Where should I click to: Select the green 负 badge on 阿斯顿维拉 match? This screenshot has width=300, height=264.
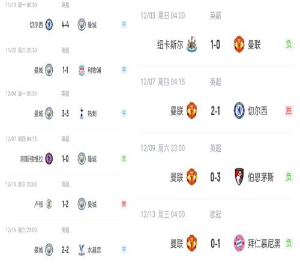pyautogui.click(x=124, y=159)
